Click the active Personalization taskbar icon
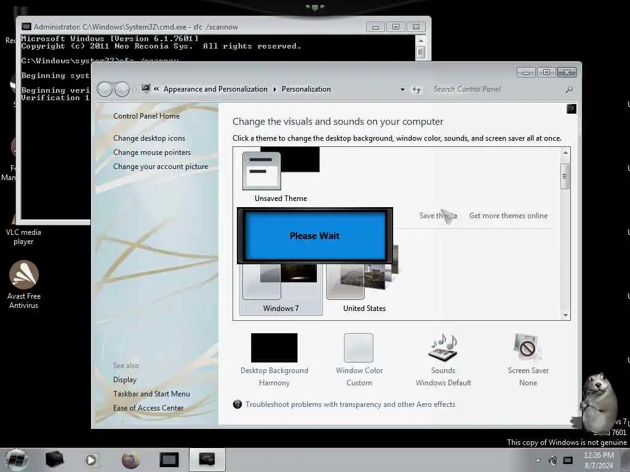 (x=207, y=460)
